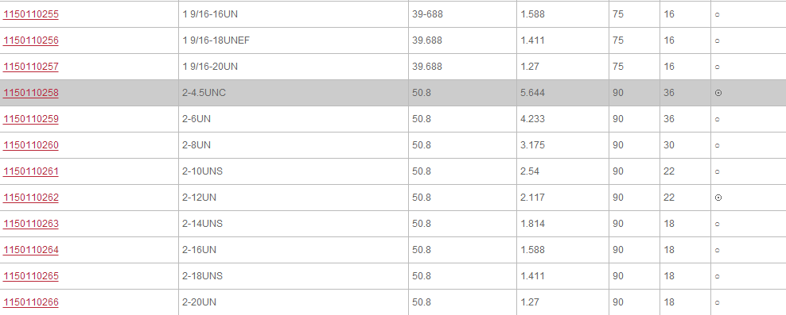The width and height of the screenshot is (786, 315).
Task: Click the 5.644 pitch value cell
Action: (x=562, y=93)
